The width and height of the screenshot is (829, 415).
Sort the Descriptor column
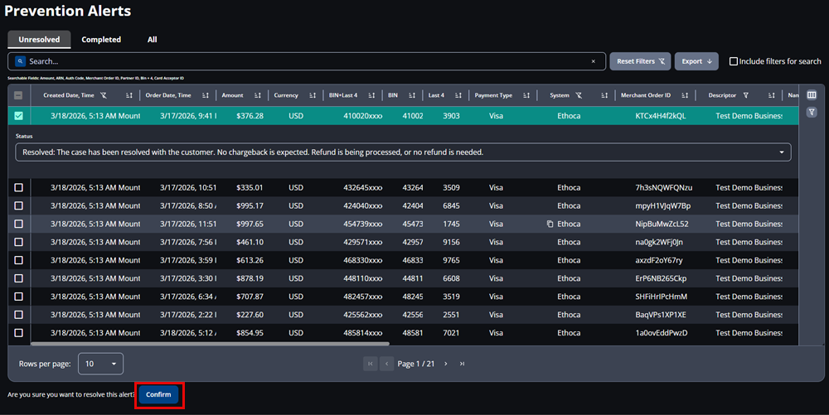771,95
